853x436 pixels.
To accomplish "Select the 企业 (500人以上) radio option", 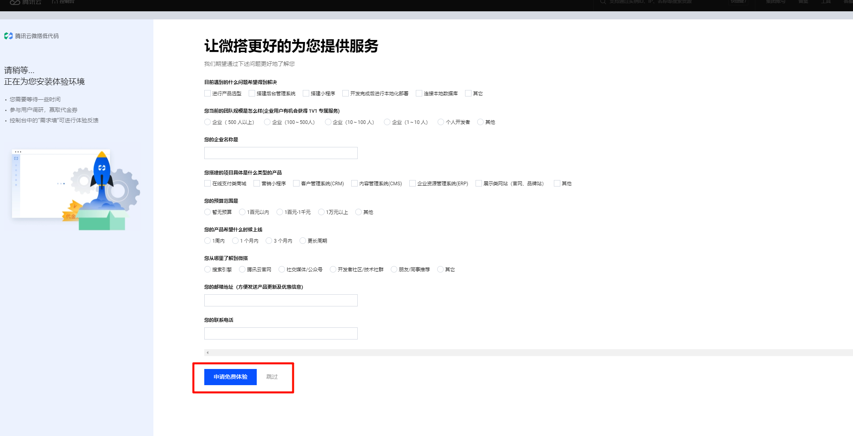I will (x=207, y=122).
